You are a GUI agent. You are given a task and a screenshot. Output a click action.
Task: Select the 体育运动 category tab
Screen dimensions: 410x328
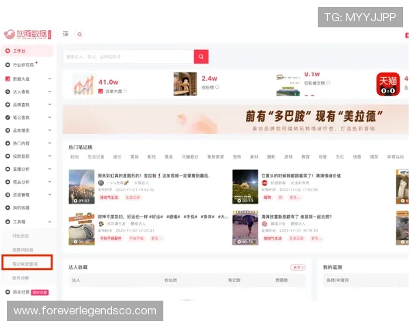coord(396,156)
